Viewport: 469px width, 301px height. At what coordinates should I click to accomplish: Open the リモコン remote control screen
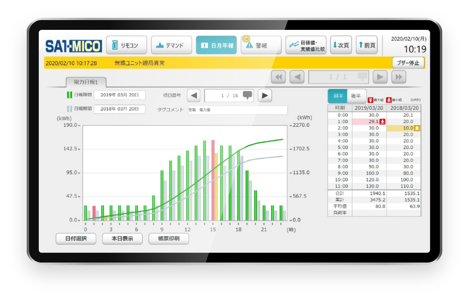(x=127, y=45)
